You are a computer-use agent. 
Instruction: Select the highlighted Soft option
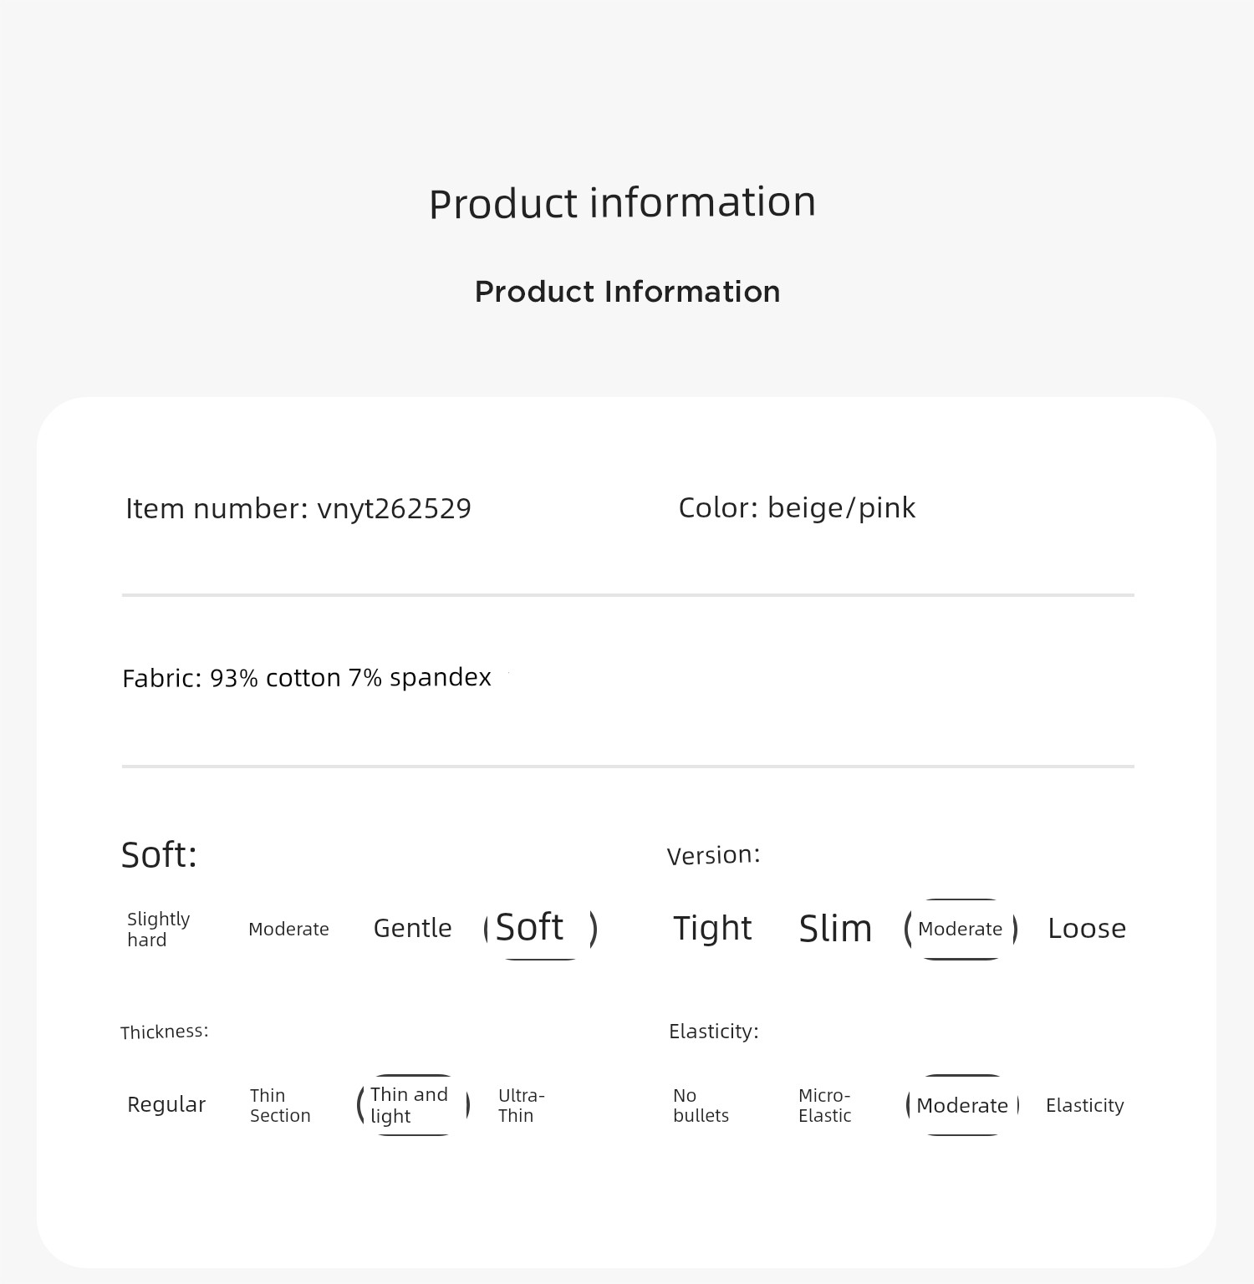click(541, 929)
